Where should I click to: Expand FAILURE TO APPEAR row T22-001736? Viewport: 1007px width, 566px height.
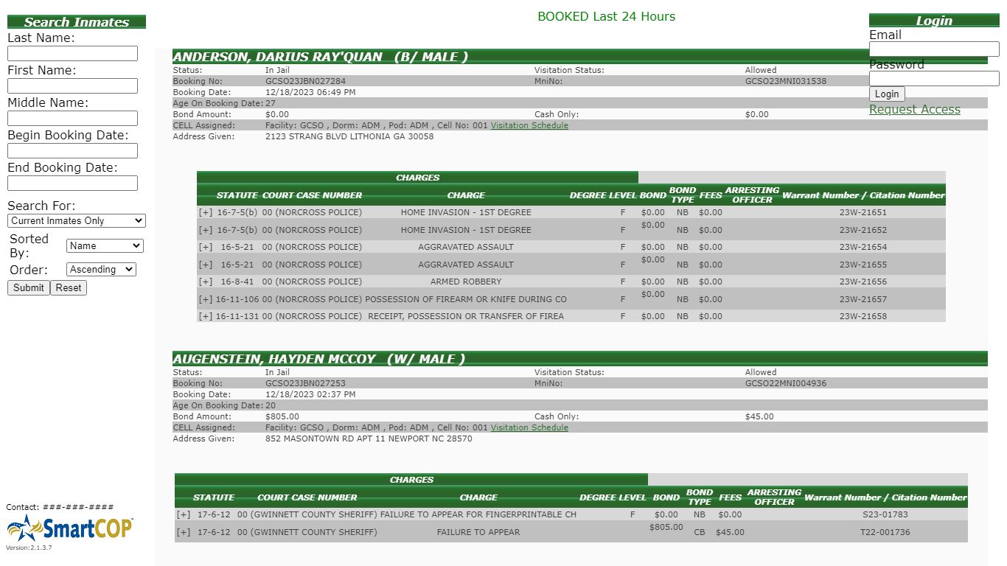pyautogui.click(x=184, y=532)
